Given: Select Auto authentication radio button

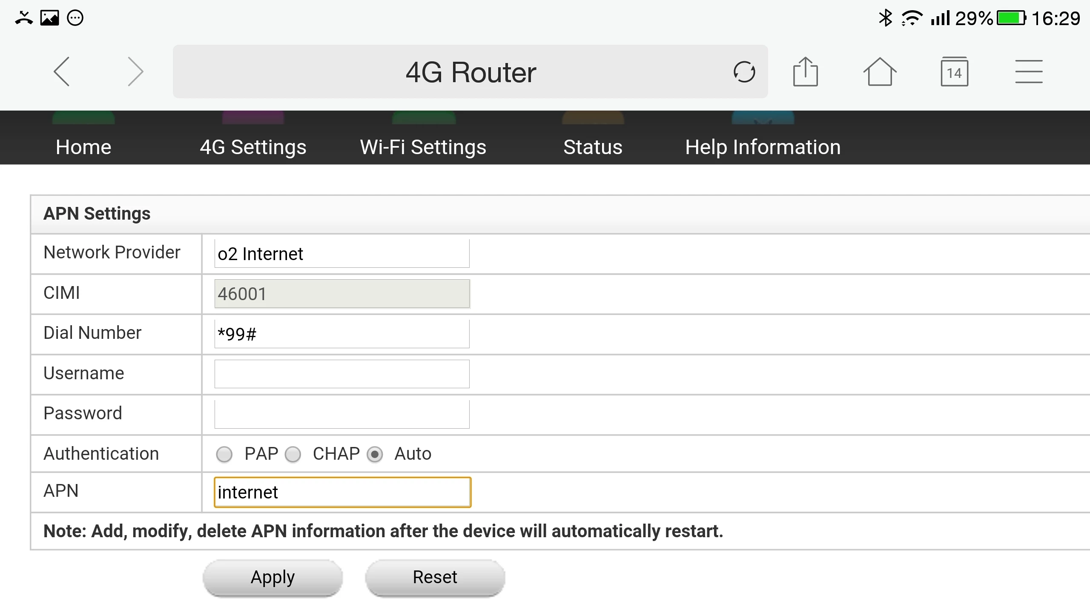Looking at the screenshot, I should (375, 454).
